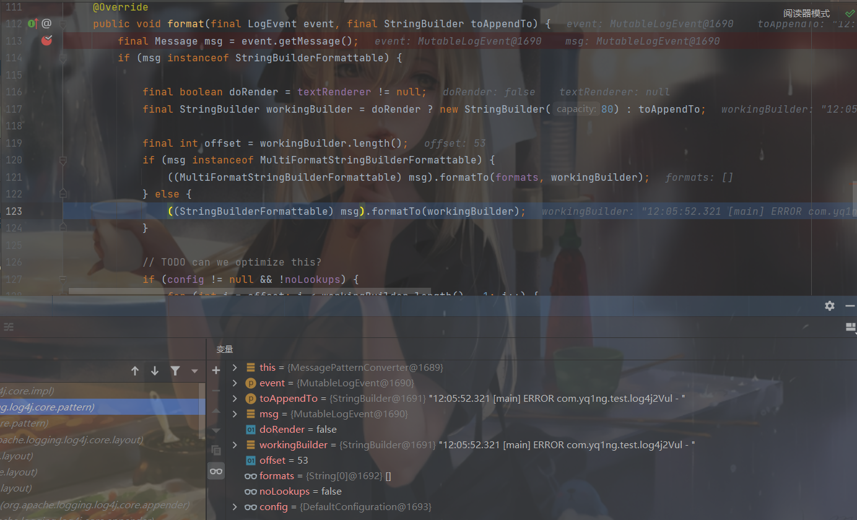
Task: Open the frames filter dropdown arrow
Action: coord(194,371)
